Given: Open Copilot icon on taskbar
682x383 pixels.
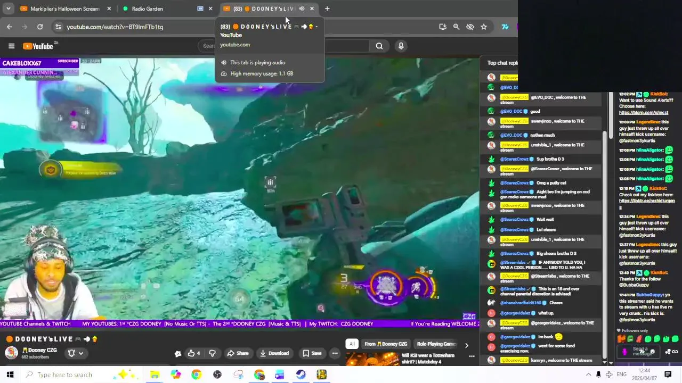Looking at the screenshot, I should tap(175, 374).
